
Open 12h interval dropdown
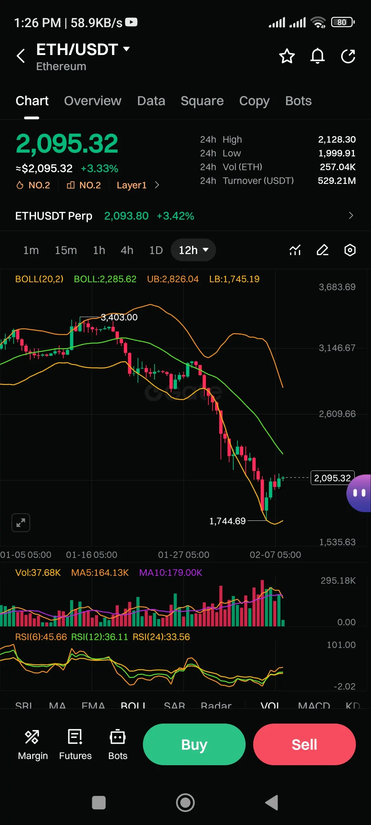pos(193,250)
